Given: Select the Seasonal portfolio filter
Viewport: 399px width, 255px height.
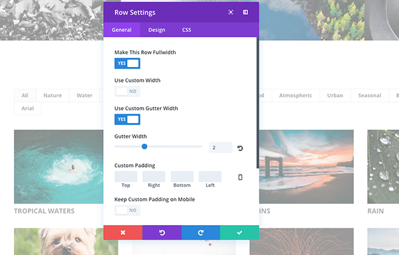Looking at the screenshot, I should [x=370, y=95].
